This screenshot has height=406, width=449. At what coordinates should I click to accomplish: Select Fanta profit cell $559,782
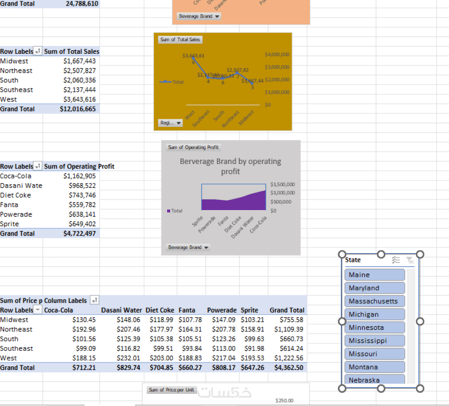pyautogui.click(x=71, y=205)
